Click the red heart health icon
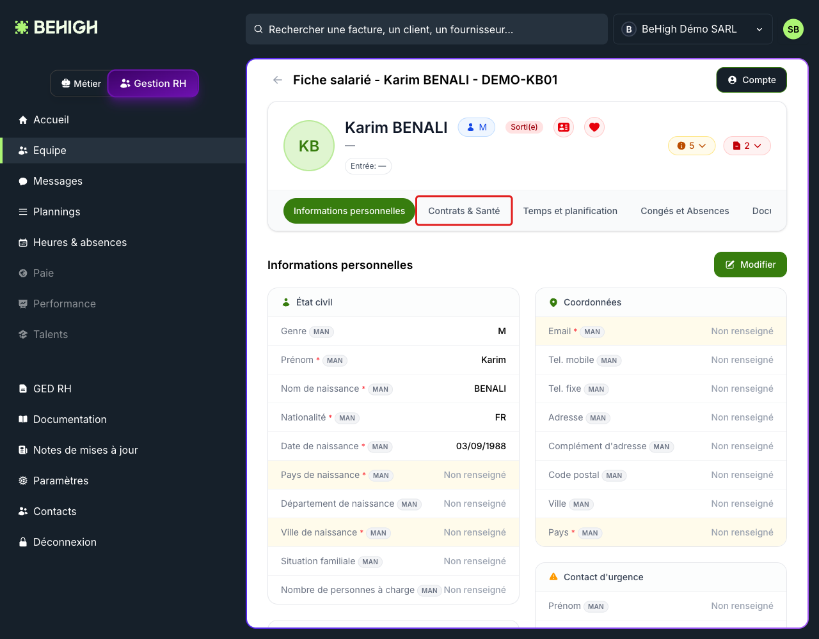The image size is (819, 639). pyautogui.click(x=594, y=127)
